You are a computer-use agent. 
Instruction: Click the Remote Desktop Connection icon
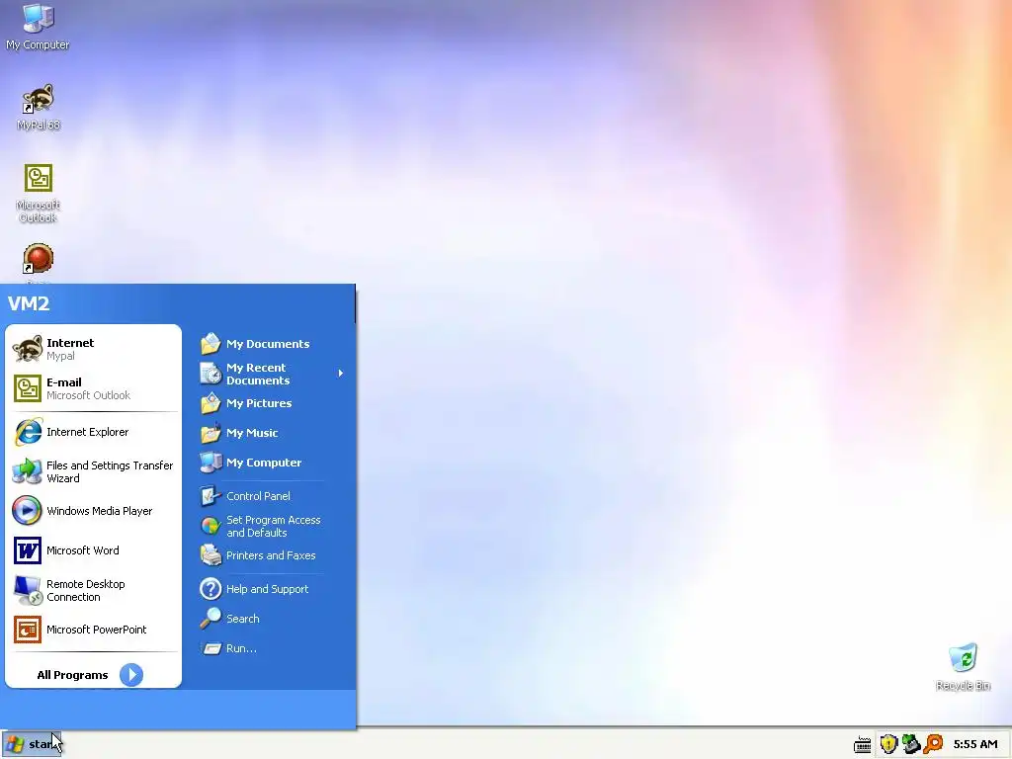click(x=27, y=591)
